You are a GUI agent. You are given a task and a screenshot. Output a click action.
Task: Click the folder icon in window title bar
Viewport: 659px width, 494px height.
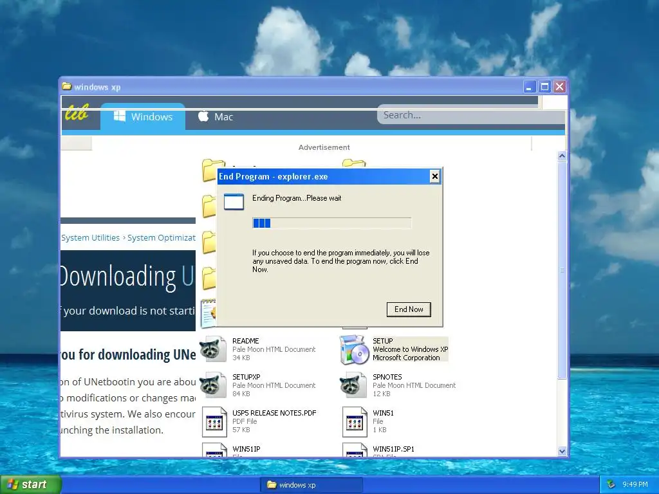pyautogui.click(x=67, y=87)
